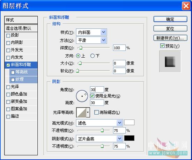Open the black shadow color swatch
This screenshot has height=160, width=192.
pyautogui.click(x=129, y=138)
